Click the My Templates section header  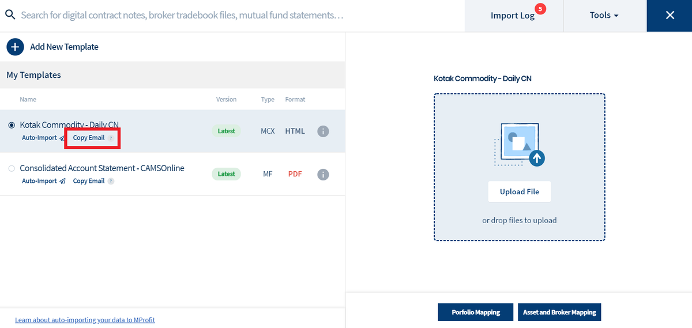tap(33, 75)
